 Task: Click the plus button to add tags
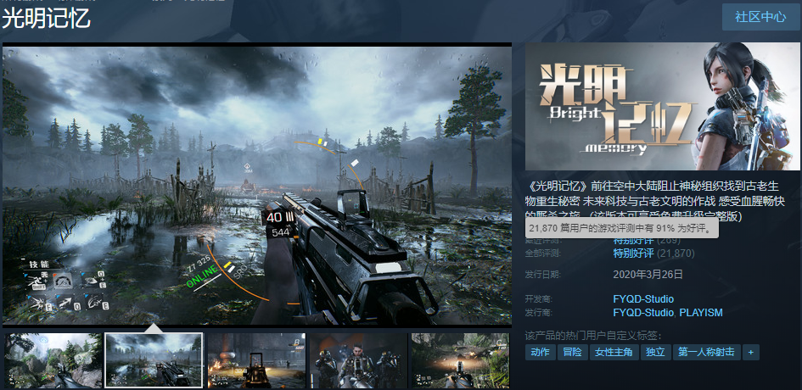click(x=751, y=352)
